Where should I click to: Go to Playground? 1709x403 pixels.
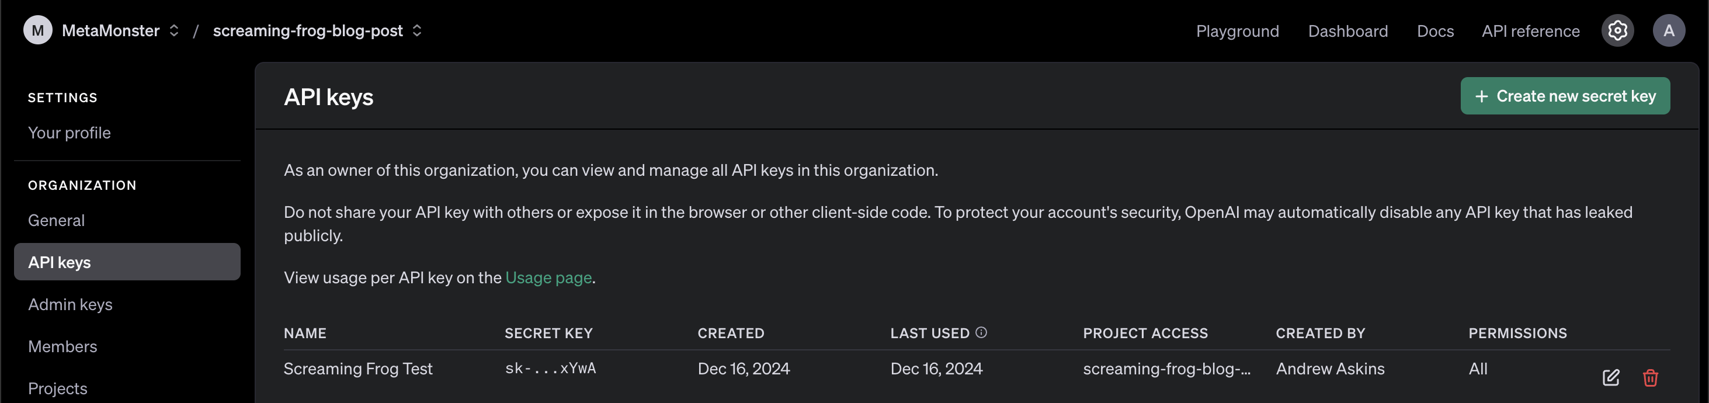[x=1236, y=31]
